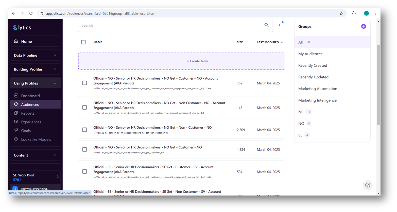Image resolution: width=397 pixels, height=212 pixels.
Task: Click the browser back arrow
Action: pos(13,13)
